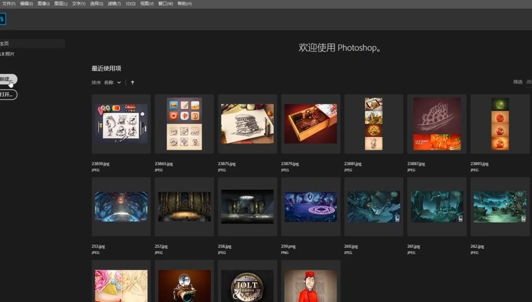Open 23887.jpg gourmet food thumbnail

(437, 124)
